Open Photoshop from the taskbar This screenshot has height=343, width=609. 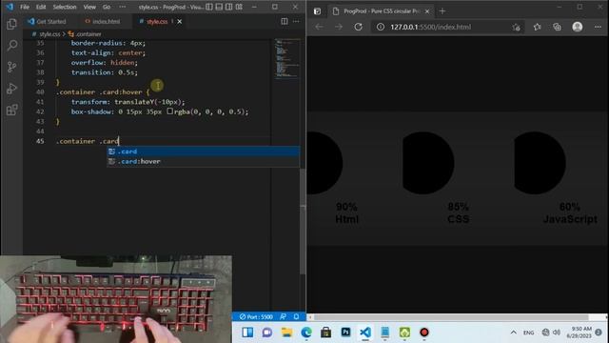click(345, 333)
